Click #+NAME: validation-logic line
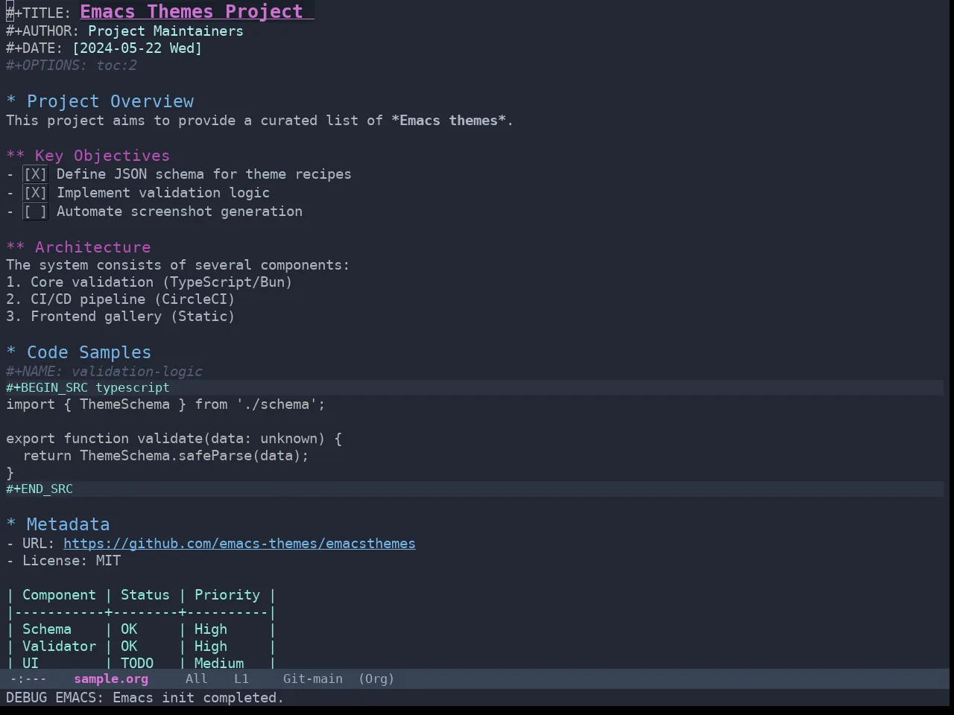This screenshot has width=954, height=715. pos(104,372)
